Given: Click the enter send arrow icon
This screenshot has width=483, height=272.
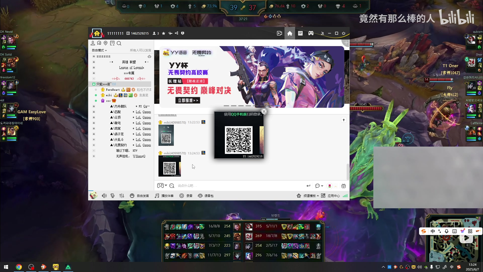Looking at the screenshot, I should [308, 186].
